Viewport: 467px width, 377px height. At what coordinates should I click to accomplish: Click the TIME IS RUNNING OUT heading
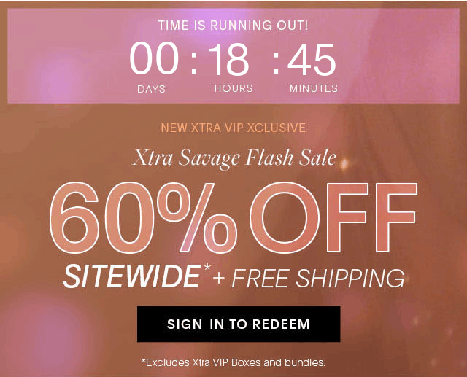pyautogui.click(x=233, y=26)
